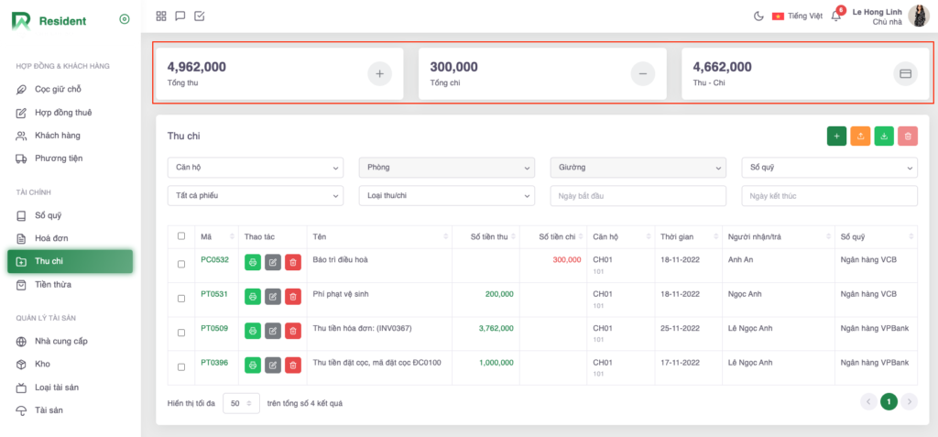Edit the PT0531 record
This screenshot has height=437, width=938.
click(x=273, y=296)
